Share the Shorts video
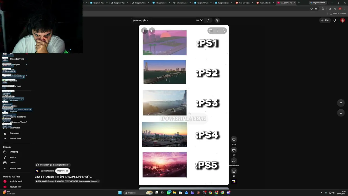The width and height of the screenshot is (348, 196). [x=234, y=161]
